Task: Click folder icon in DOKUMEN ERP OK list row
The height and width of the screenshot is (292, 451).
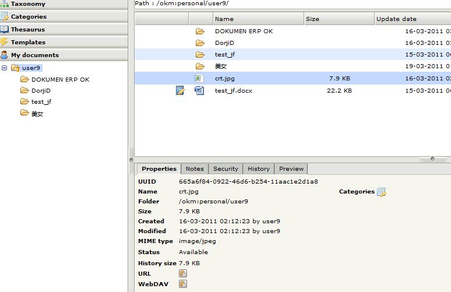Action: coord(200,31)
